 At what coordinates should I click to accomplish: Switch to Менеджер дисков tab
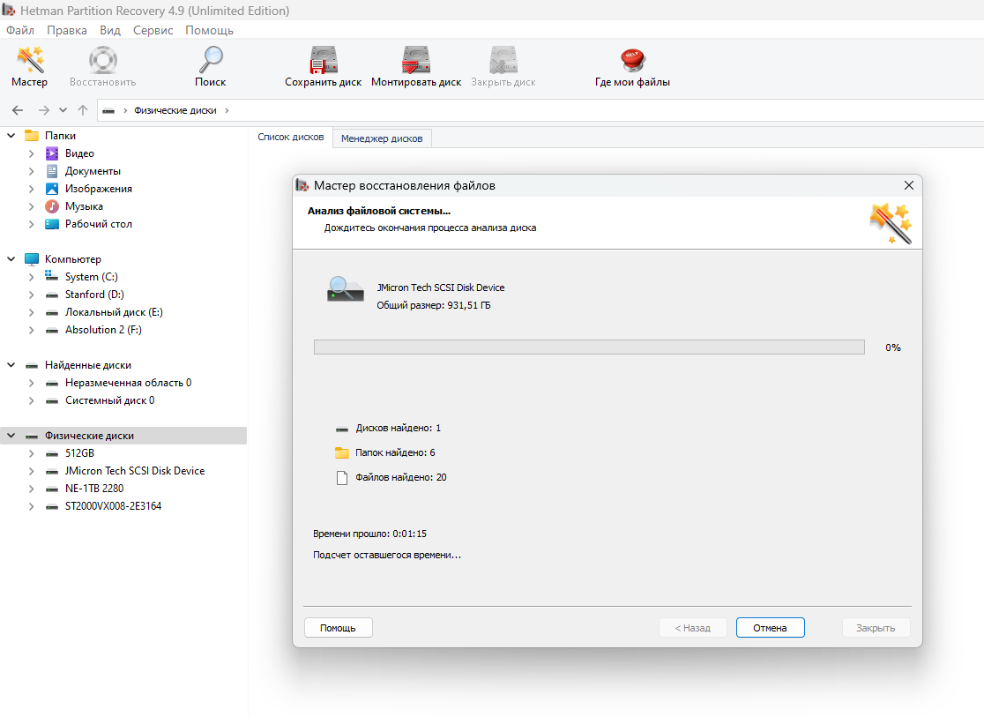[x=382, y=138]
